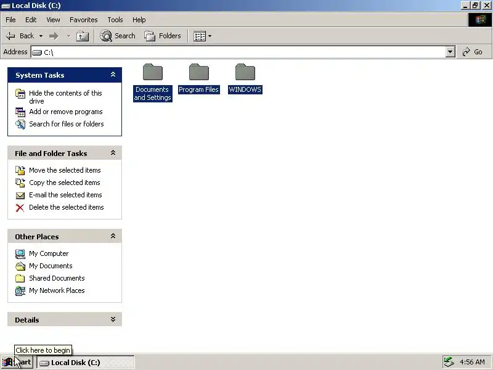Click Copy the selected items
This screenshot has height=370, width=493.
click(x=65, y=183)
